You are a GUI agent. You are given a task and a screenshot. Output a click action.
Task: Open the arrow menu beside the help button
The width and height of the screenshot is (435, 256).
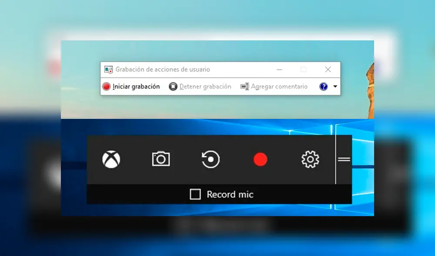pos(335,86)
